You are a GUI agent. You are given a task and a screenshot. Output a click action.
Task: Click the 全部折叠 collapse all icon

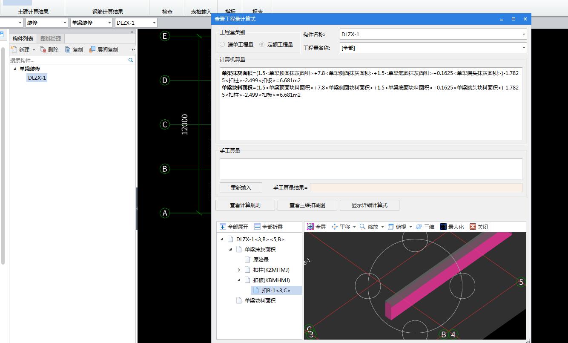pyautogui.click(x=257, y=227)
